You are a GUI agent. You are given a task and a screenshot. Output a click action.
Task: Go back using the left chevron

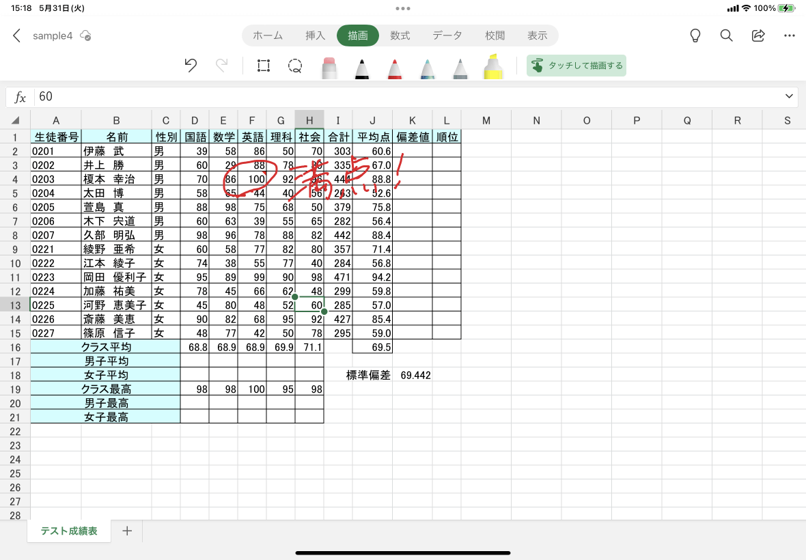point(16,36)
